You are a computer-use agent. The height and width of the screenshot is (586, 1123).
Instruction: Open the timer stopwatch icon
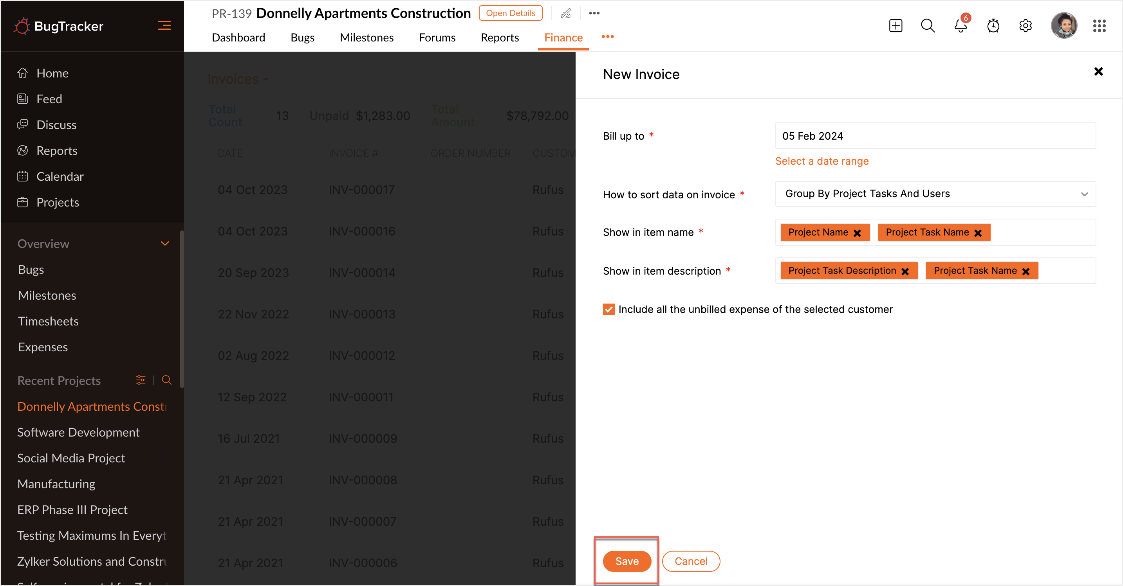(x=993, y=26)
